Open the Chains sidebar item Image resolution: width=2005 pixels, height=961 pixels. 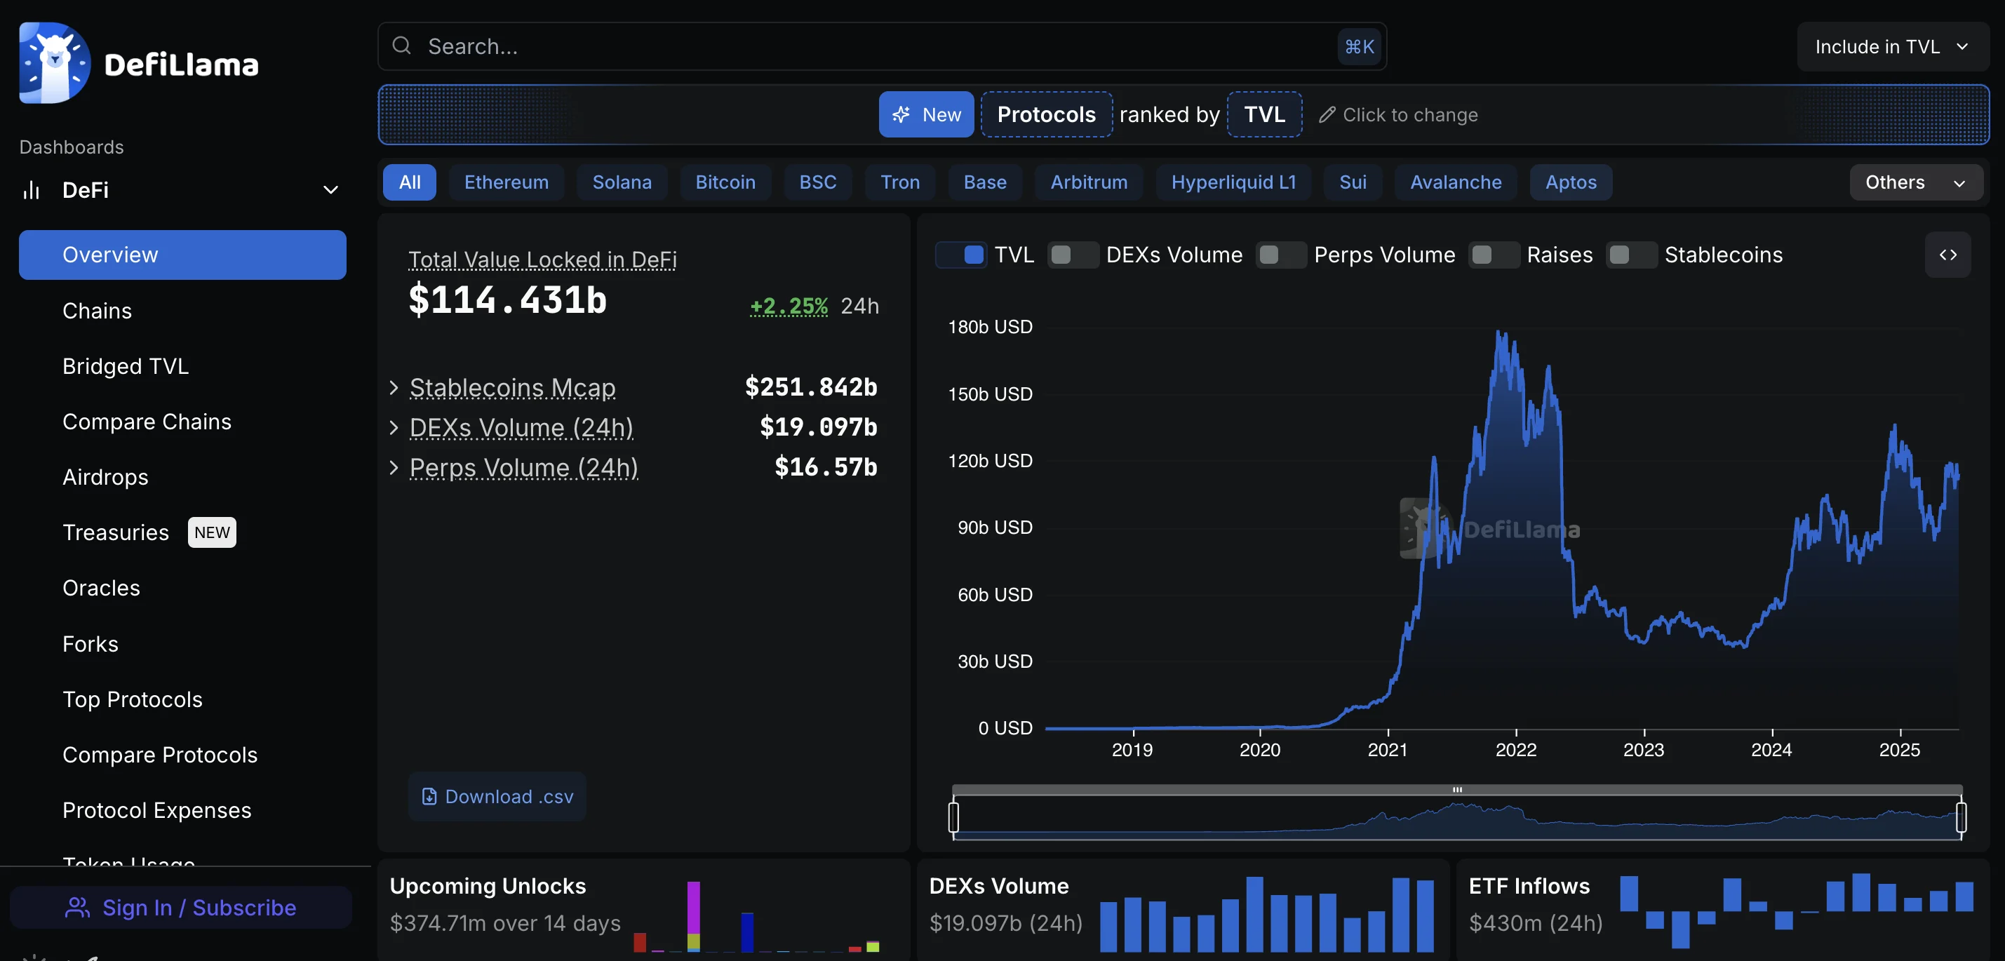pyautogui.click(x=182, y=311)
